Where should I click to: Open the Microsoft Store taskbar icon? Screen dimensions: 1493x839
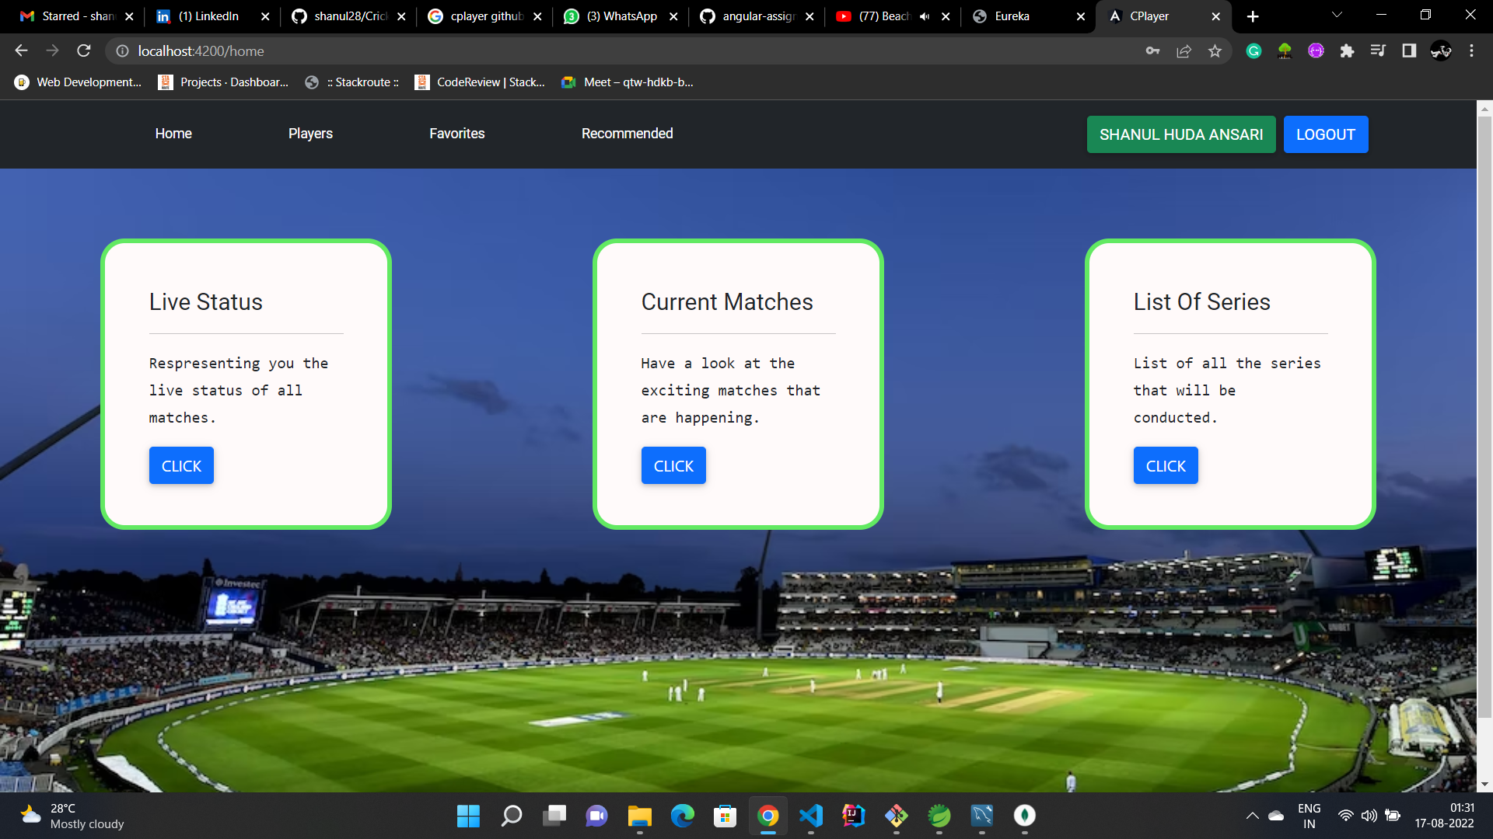pyautogui.click(x=726, y=816)
